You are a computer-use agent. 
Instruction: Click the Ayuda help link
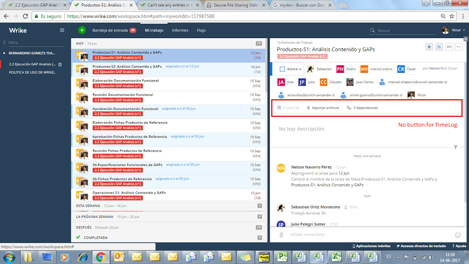click(459, 246)
